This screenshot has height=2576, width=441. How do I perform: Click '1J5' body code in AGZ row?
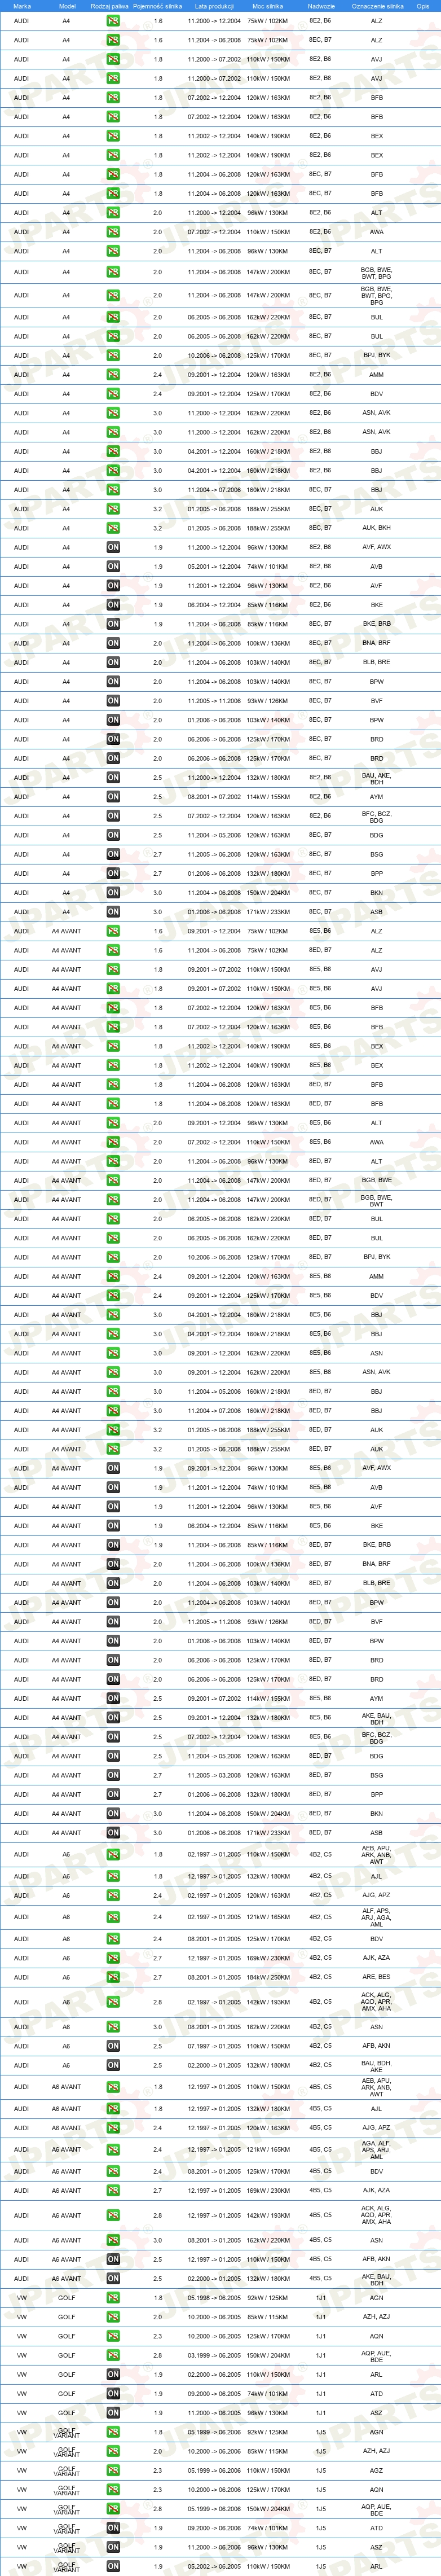[321, 2471]
